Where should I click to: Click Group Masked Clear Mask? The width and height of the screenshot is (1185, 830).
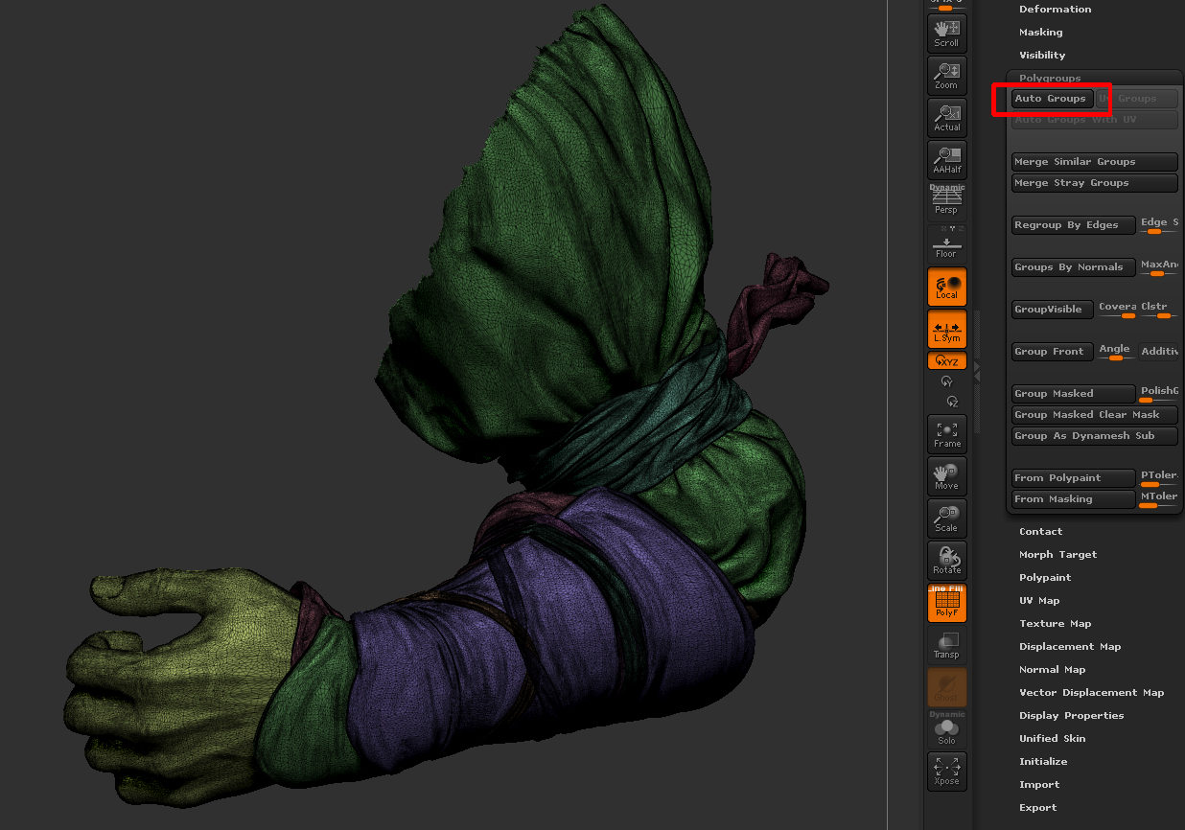[x=1095, y=415]
